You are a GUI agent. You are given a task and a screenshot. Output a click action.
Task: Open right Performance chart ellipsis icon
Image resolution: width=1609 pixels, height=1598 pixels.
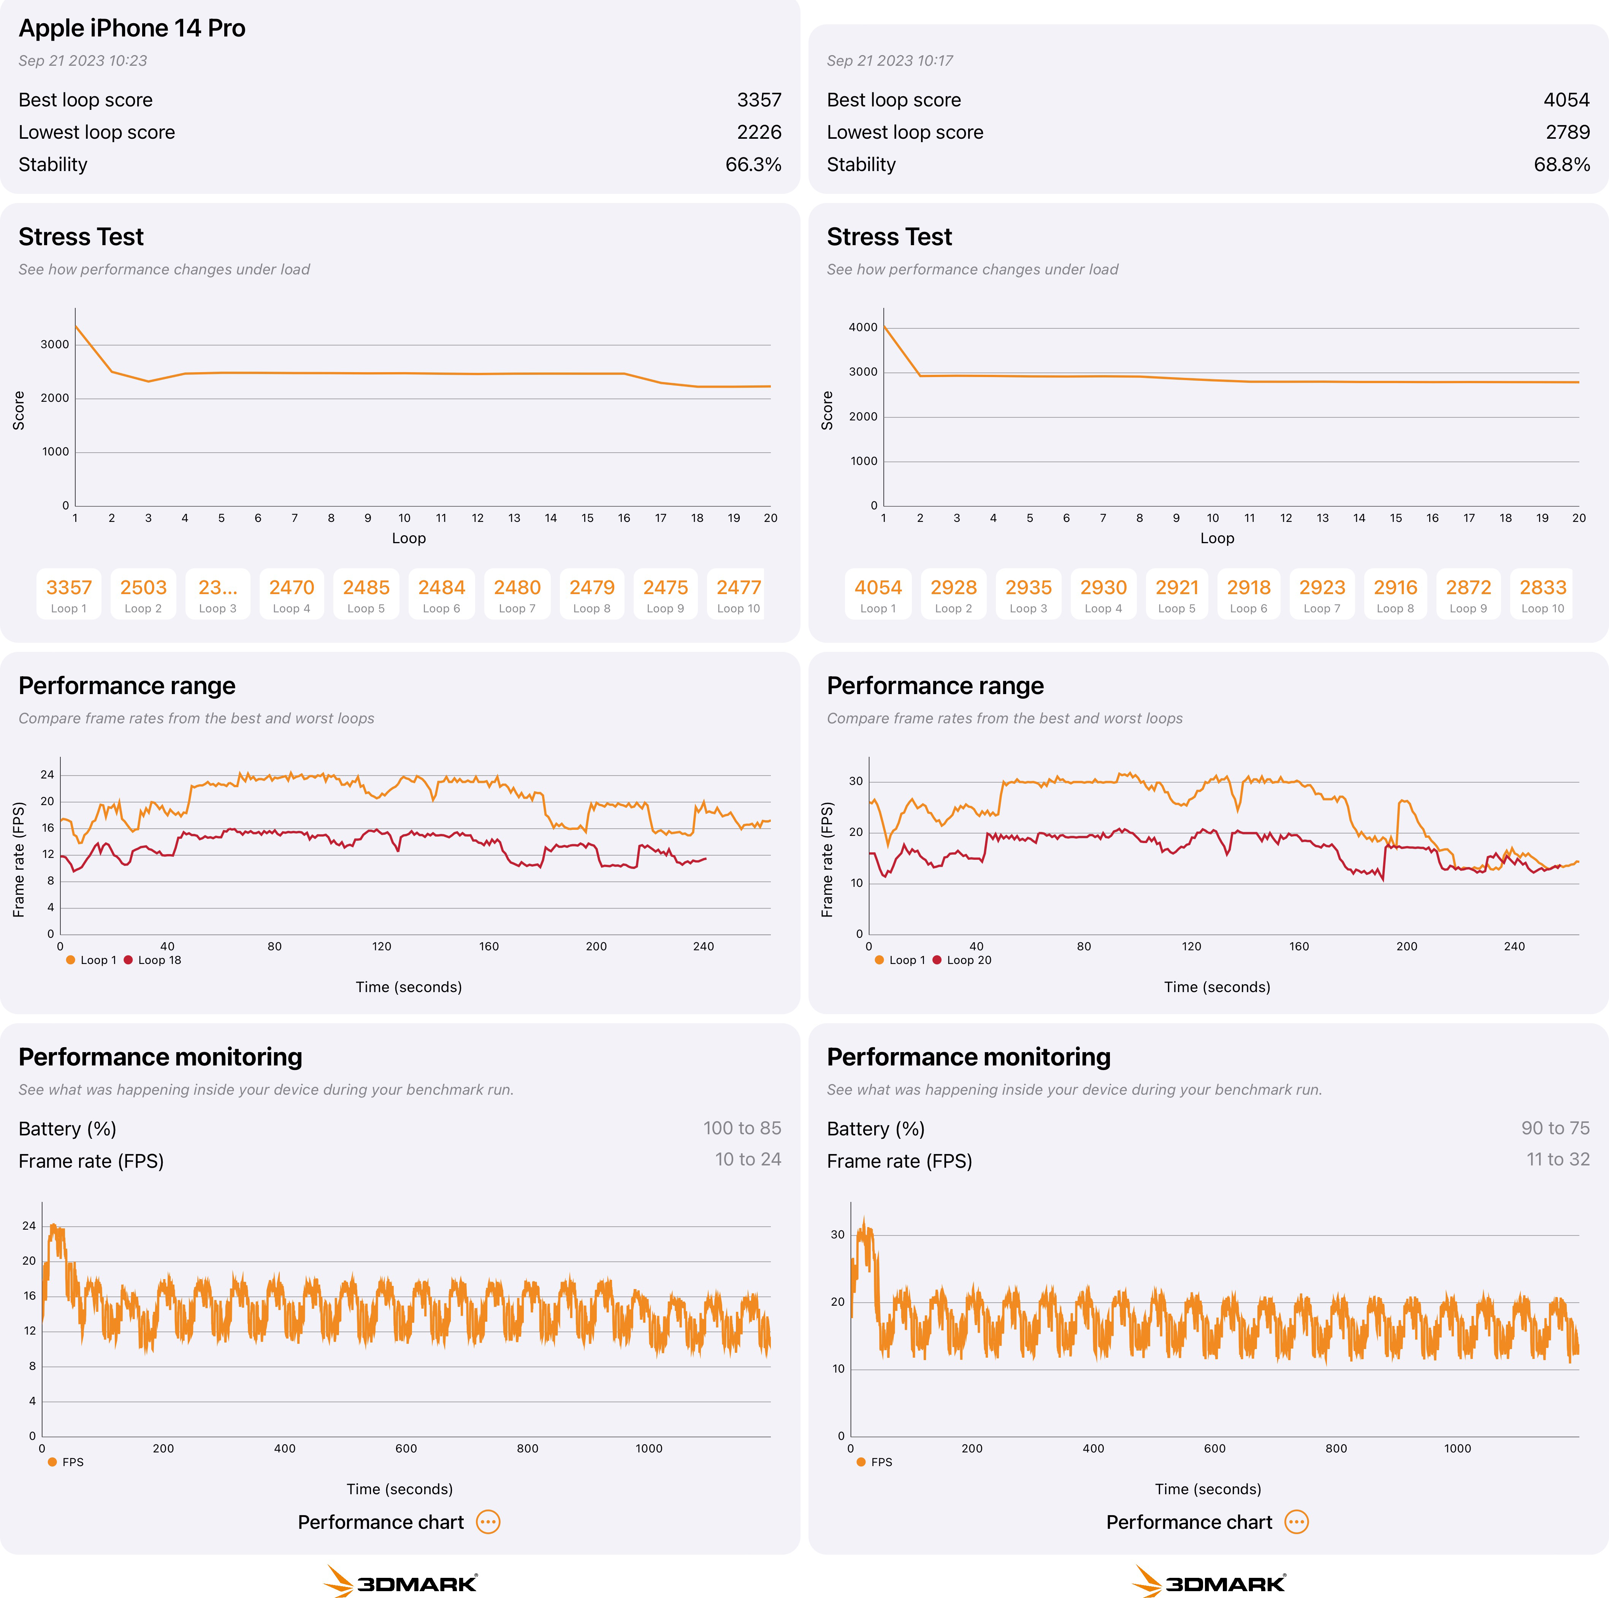1297,1522
